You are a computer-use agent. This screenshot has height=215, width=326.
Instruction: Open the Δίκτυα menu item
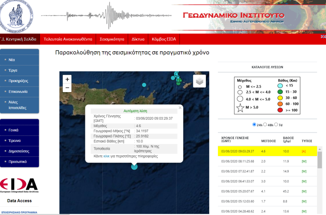[138, 39]
